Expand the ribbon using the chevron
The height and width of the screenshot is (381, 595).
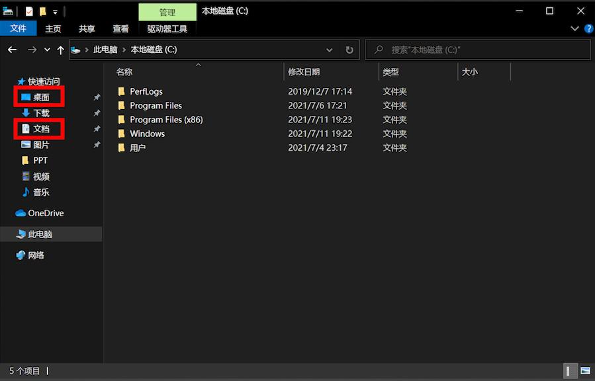click(574, 28)
